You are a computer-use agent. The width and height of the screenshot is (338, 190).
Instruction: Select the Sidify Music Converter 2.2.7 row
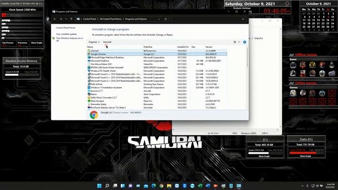click(x=157, y=98)
